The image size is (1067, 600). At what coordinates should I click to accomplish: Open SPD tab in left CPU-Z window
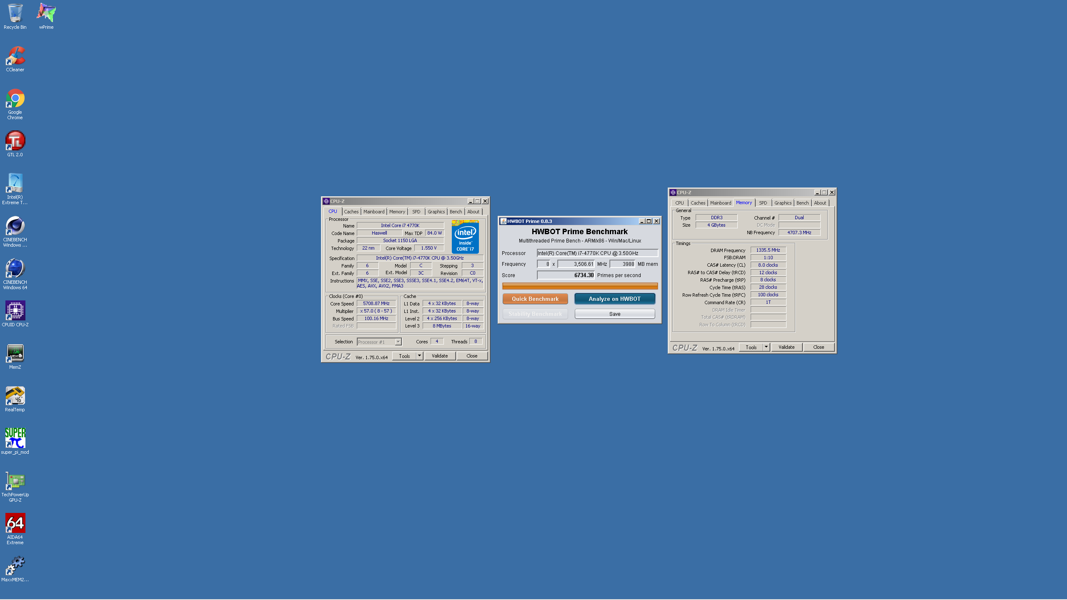[x=416, y=212]
